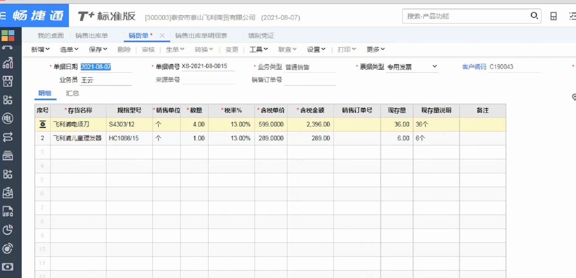Image resolution: width=576 pixels, height=278 pixels.
Task: Open the storefront icon in sidebar
Action: (8, 81)
